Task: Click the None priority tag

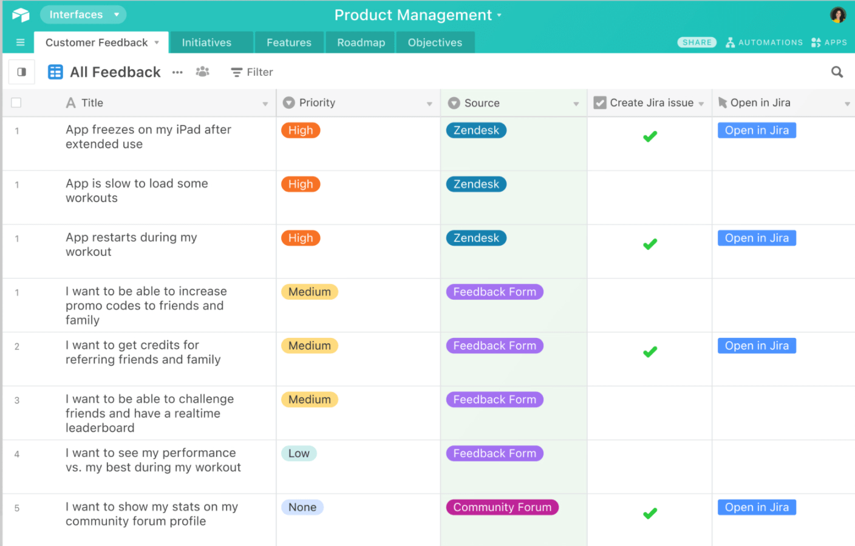Action: pos(302,507)
